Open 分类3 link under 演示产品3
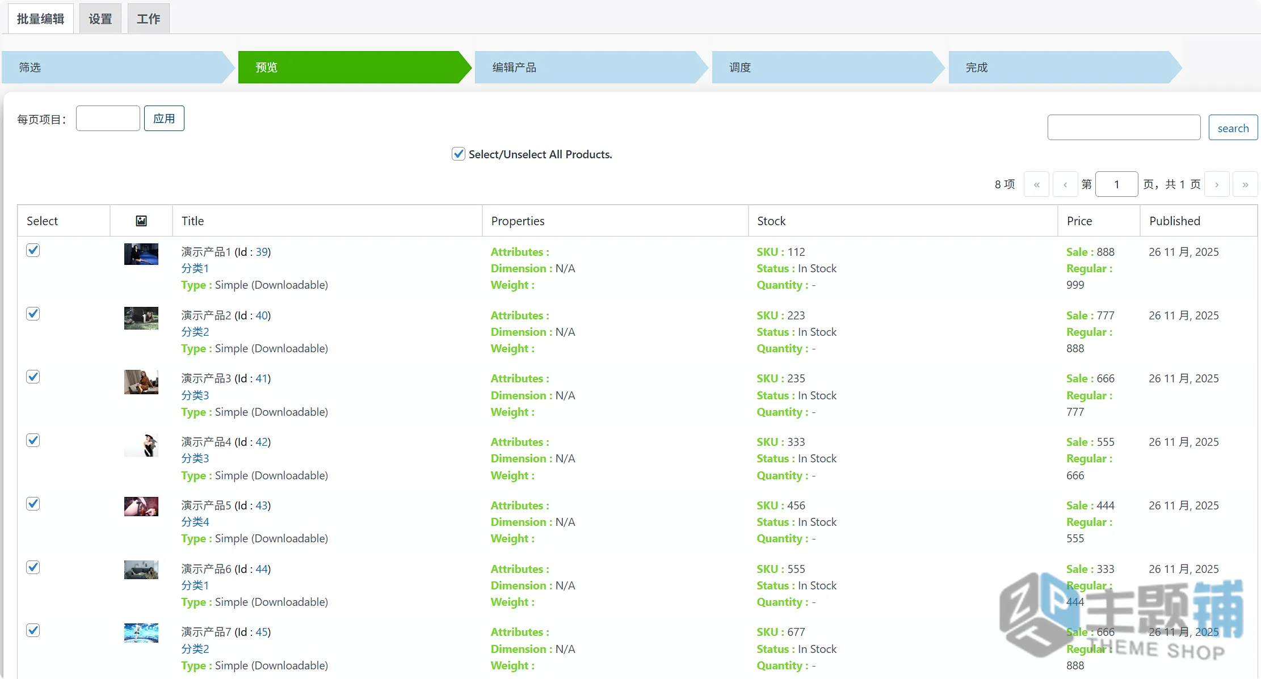This screenshot has width=1261, height=679. (x=195, y=395)
